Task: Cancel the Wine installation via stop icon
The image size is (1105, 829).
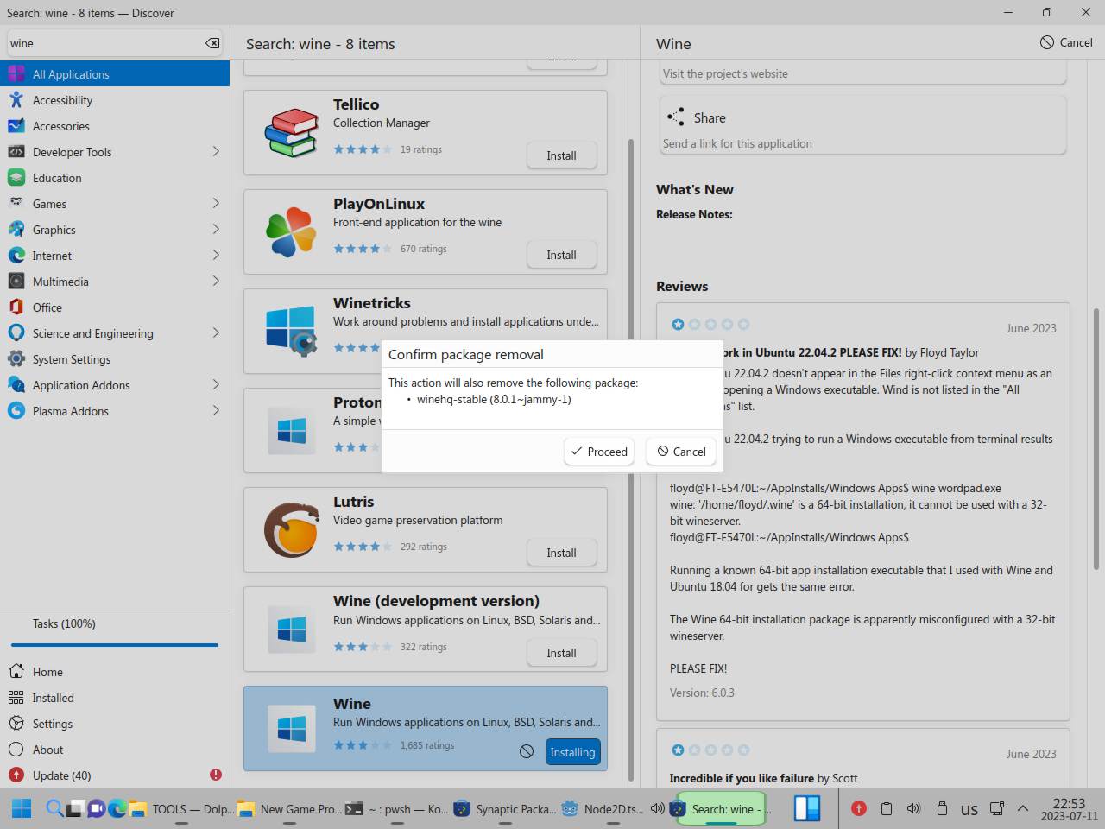Action: tap(527, 752)
